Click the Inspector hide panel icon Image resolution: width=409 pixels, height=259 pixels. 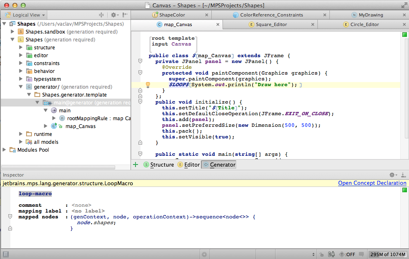403,175
